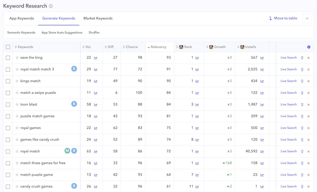Delete the 'royal games' keyword row
The height and width of the screenshot is (192, 317).
pyautogui.click(x=308, y=128)
